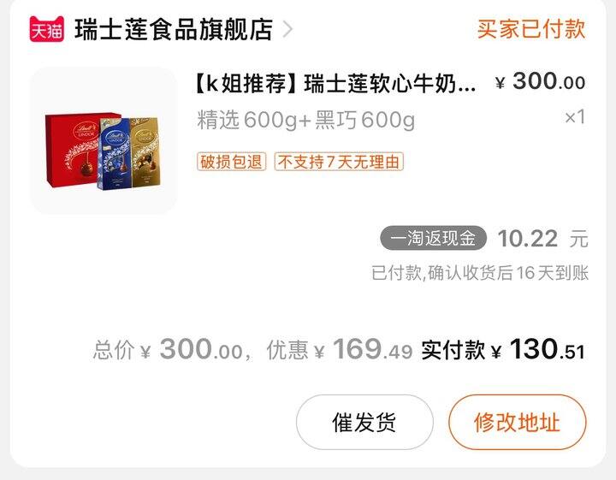The image size is (616, 480).
Task: Tap the 不支持7天无理由 tag
Action: click(x=339, y=162)
